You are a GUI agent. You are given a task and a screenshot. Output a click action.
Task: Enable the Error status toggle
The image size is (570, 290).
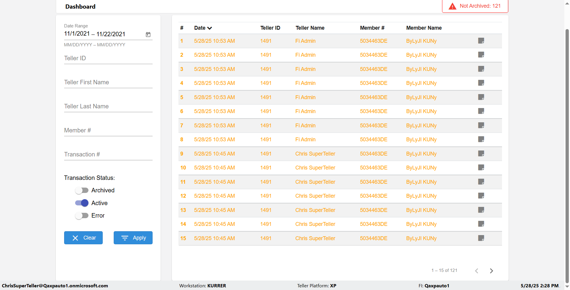[x=82, y=215]
